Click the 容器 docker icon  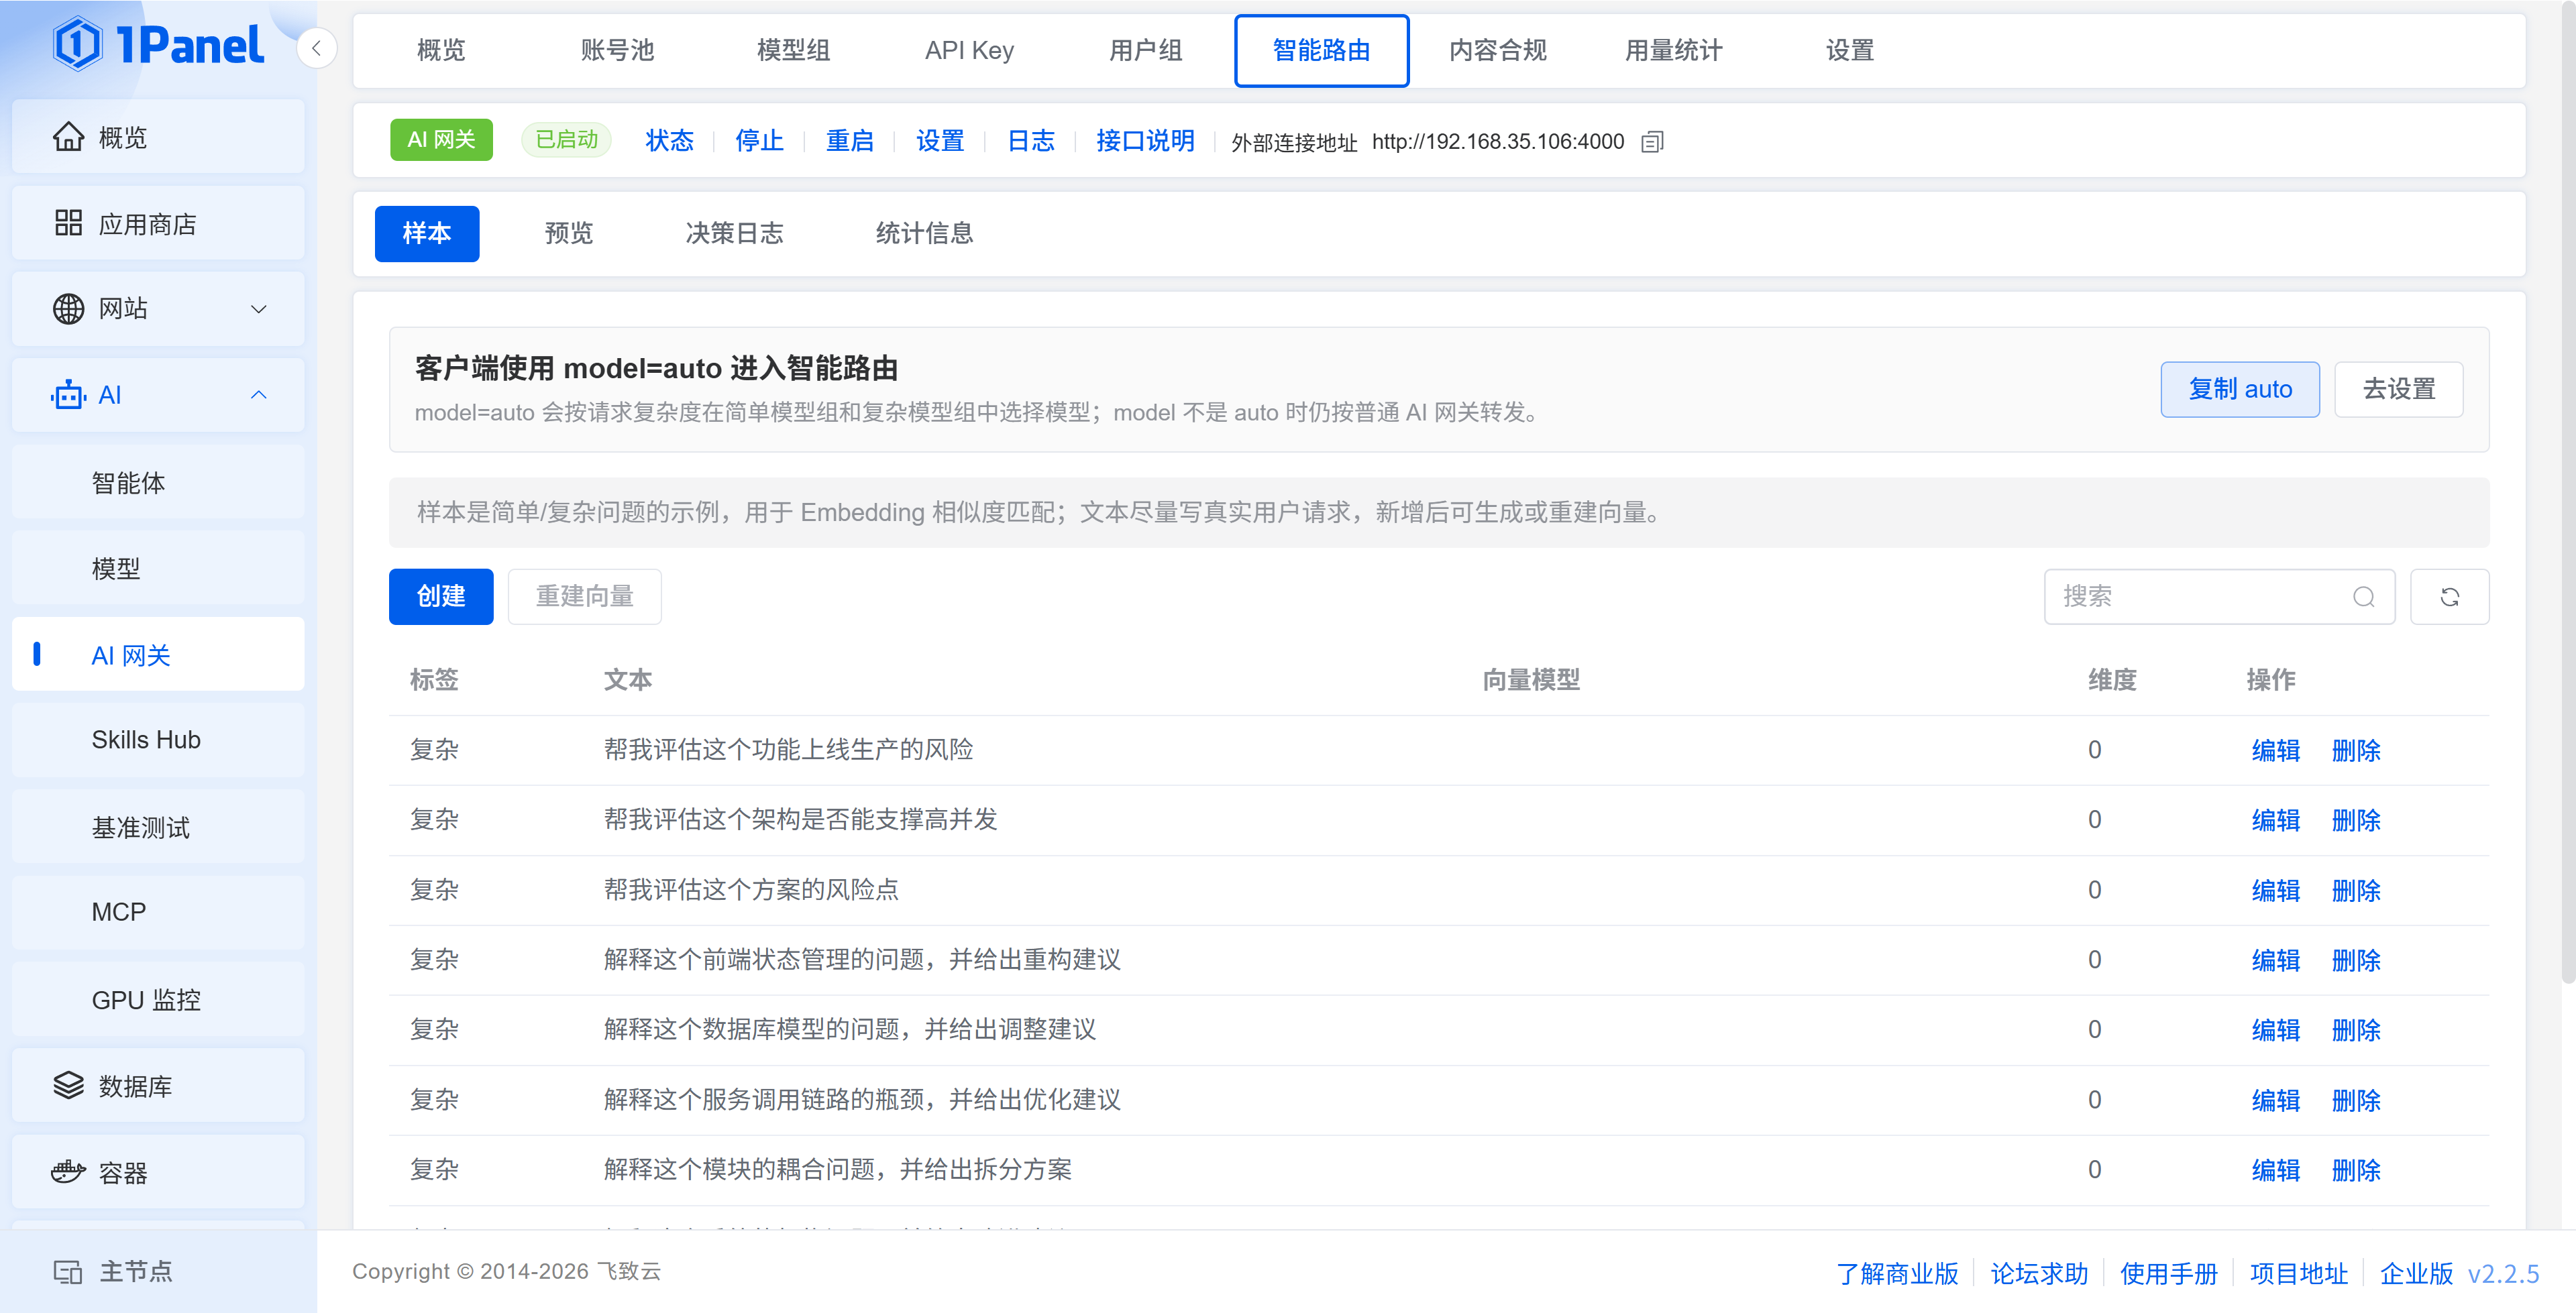point(68,1171)
